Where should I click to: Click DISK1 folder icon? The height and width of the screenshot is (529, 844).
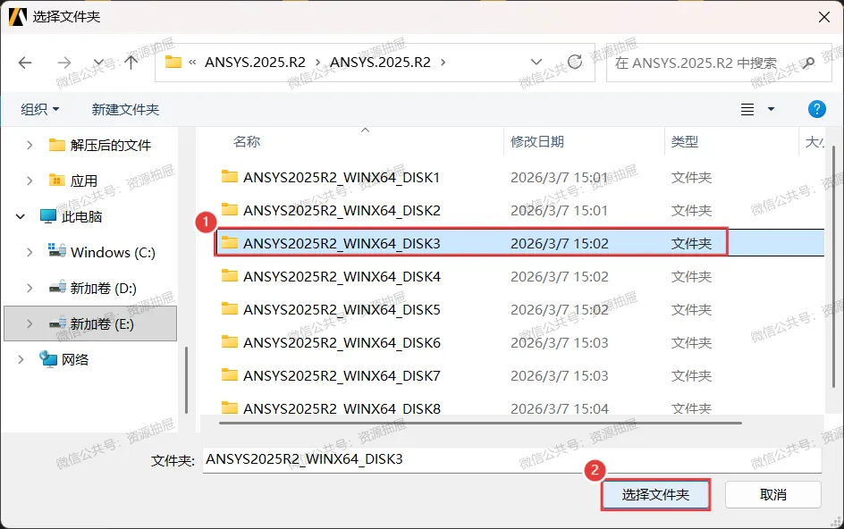tap(229, 176)
